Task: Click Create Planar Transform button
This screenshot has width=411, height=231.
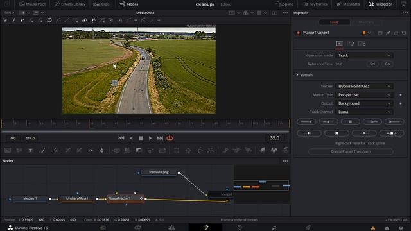Action: (351, 151)
